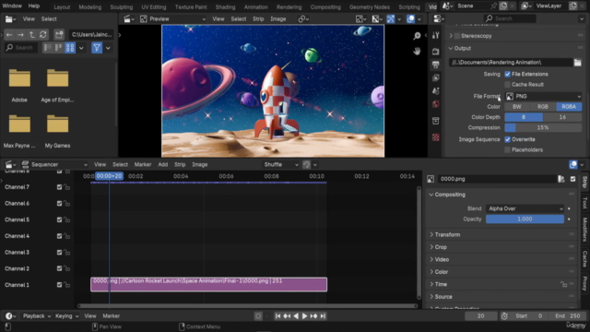Open the Shuffle overlap mode dropdown

point(280,164)
